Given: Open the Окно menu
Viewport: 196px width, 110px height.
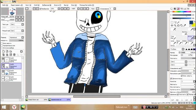Looking at the screenshot, I should [74, 5].
